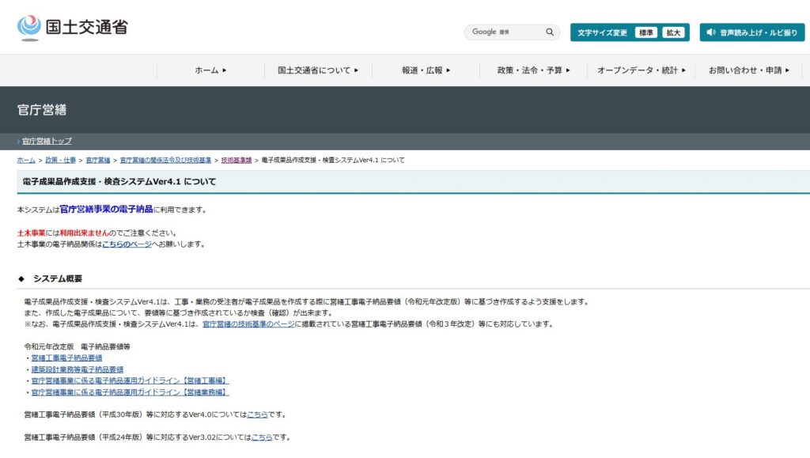
Task: Click the search magnifier icon
Action: (550, 32)
